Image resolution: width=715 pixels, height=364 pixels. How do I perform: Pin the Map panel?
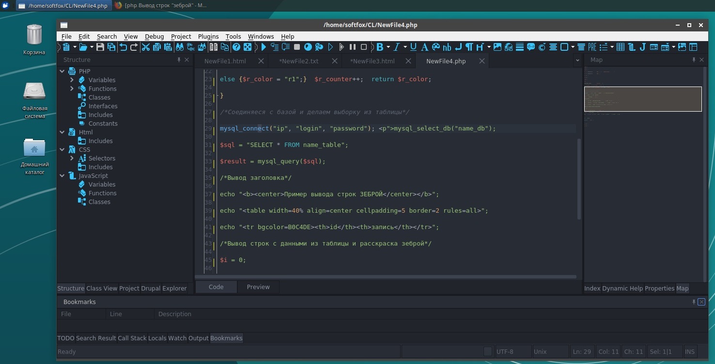pos(694,60)
